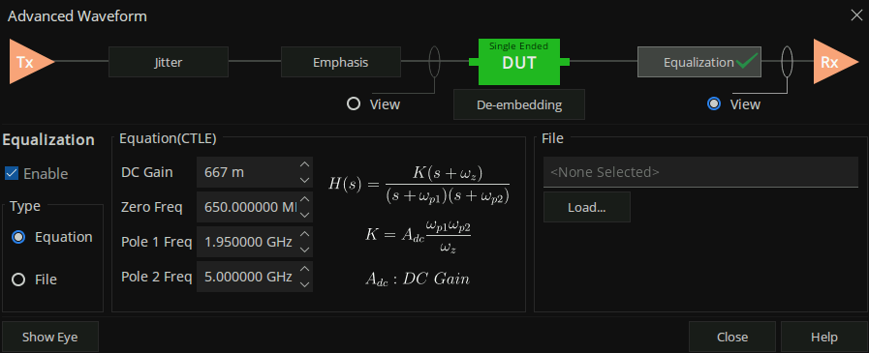Open the Jitter block settings
Image resolution: width=869 pixels, height=353 pixels.
tap(169, 62)
